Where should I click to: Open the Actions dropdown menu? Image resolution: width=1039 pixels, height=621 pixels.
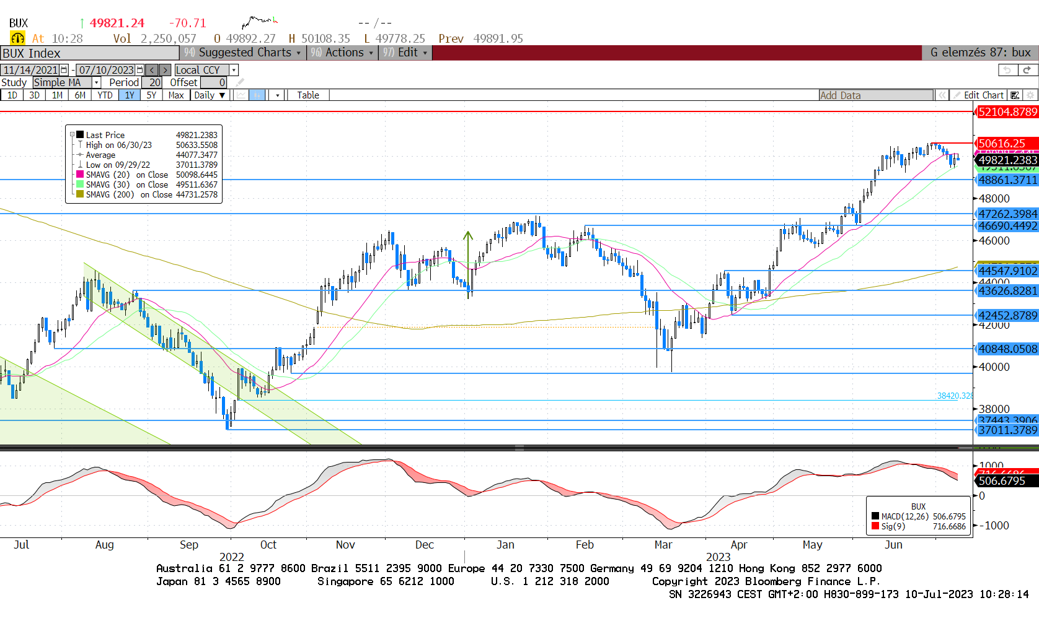(x=343, y=53)
